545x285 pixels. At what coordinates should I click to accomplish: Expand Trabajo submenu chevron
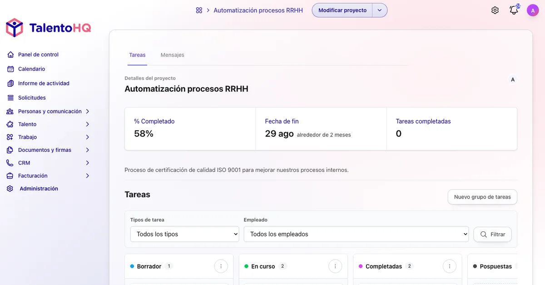click(88, 137)
